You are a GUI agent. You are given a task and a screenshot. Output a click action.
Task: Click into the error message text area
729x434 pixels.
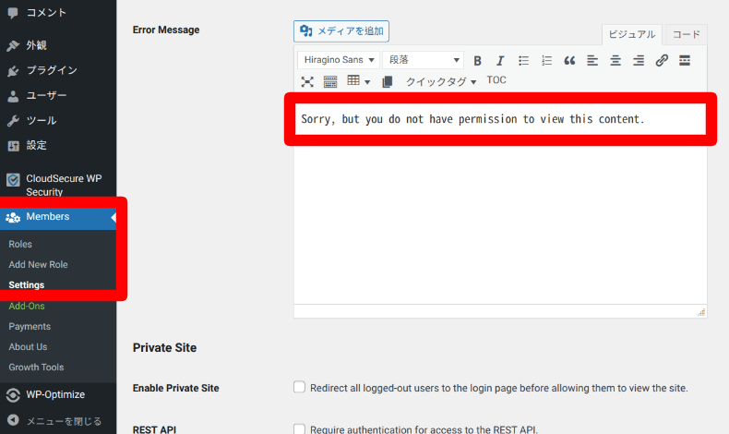[500, 200]
